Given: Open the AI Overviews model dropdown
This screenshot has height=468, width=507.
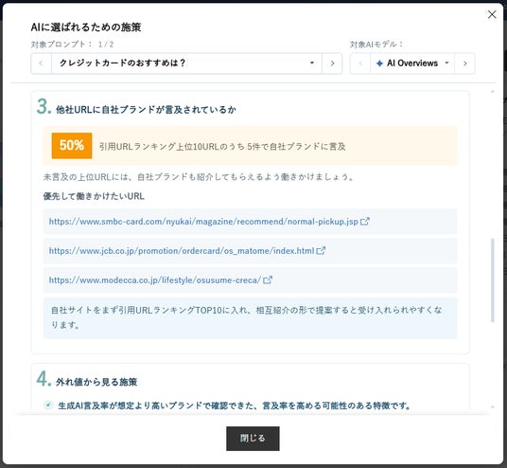Looking at the screenshot, I should pyautogui.click(x=412, y=63).
